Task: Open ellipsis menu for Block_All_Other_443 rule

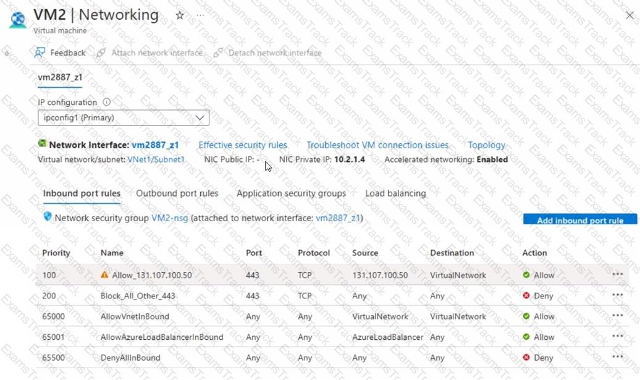Action: 618,295
